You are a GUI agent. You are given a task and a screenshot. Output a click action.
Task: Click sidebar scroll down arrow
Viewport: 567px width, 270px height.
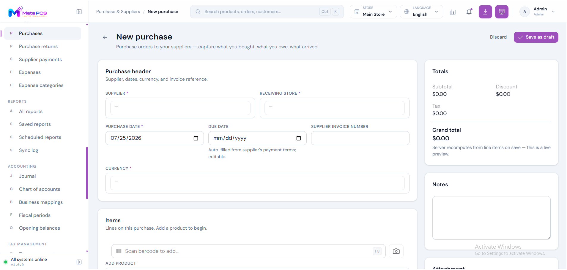(x=87, y=251)
